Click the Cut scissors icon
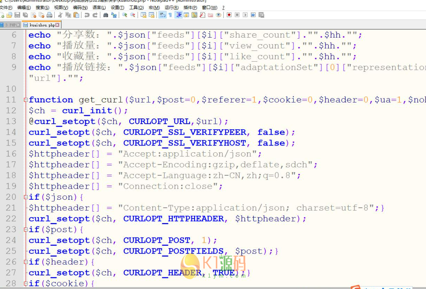Screen dimensions: 426x289 (x=60, y=15)
